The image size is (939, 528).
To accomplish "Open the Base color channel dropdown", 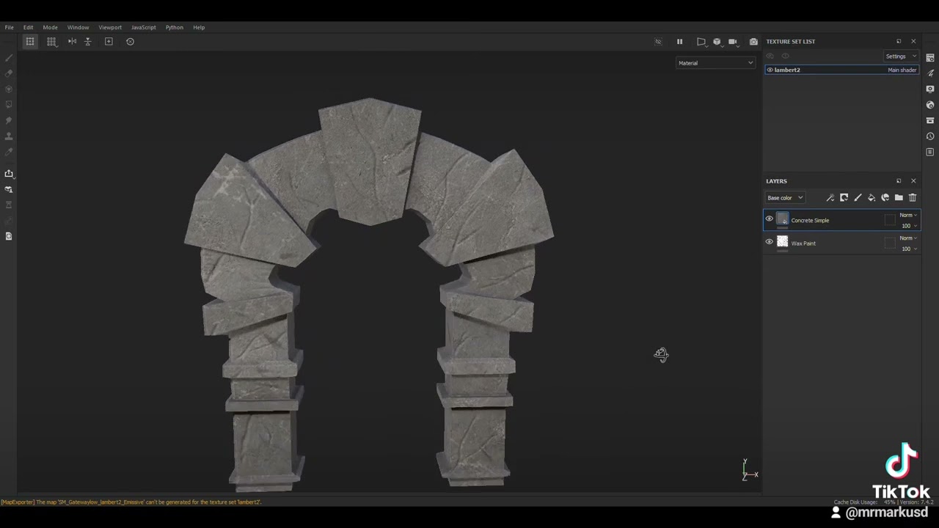I will (x=786, y=198).
